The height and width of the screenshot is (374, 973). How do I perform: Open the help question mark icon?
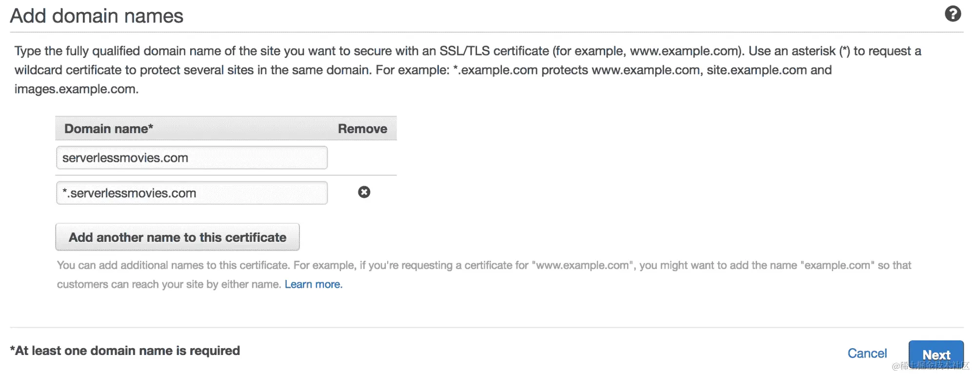click(x=953, y=14)
